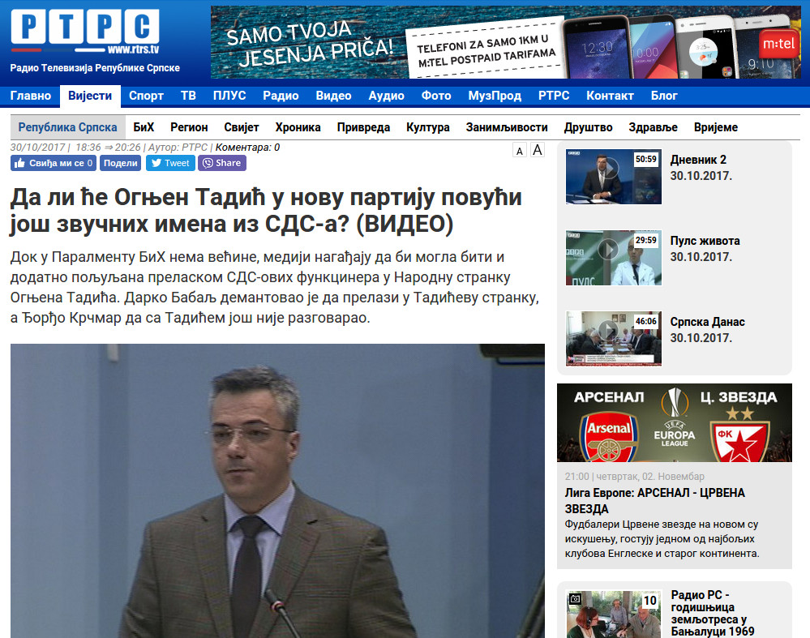Open the article about Огњен Тадић
The width and height of the screenshot is (810, 638).
[268, 207]
